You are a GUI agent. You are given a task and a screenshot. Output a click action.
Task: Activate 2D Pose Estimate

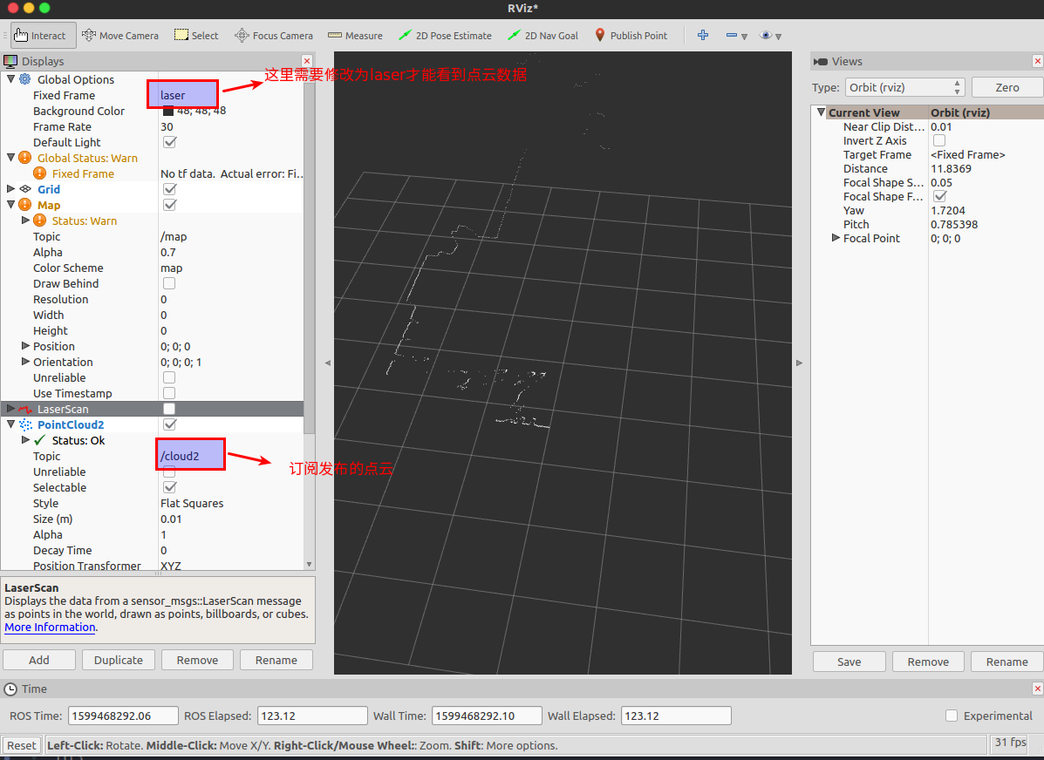pos(445,35)
